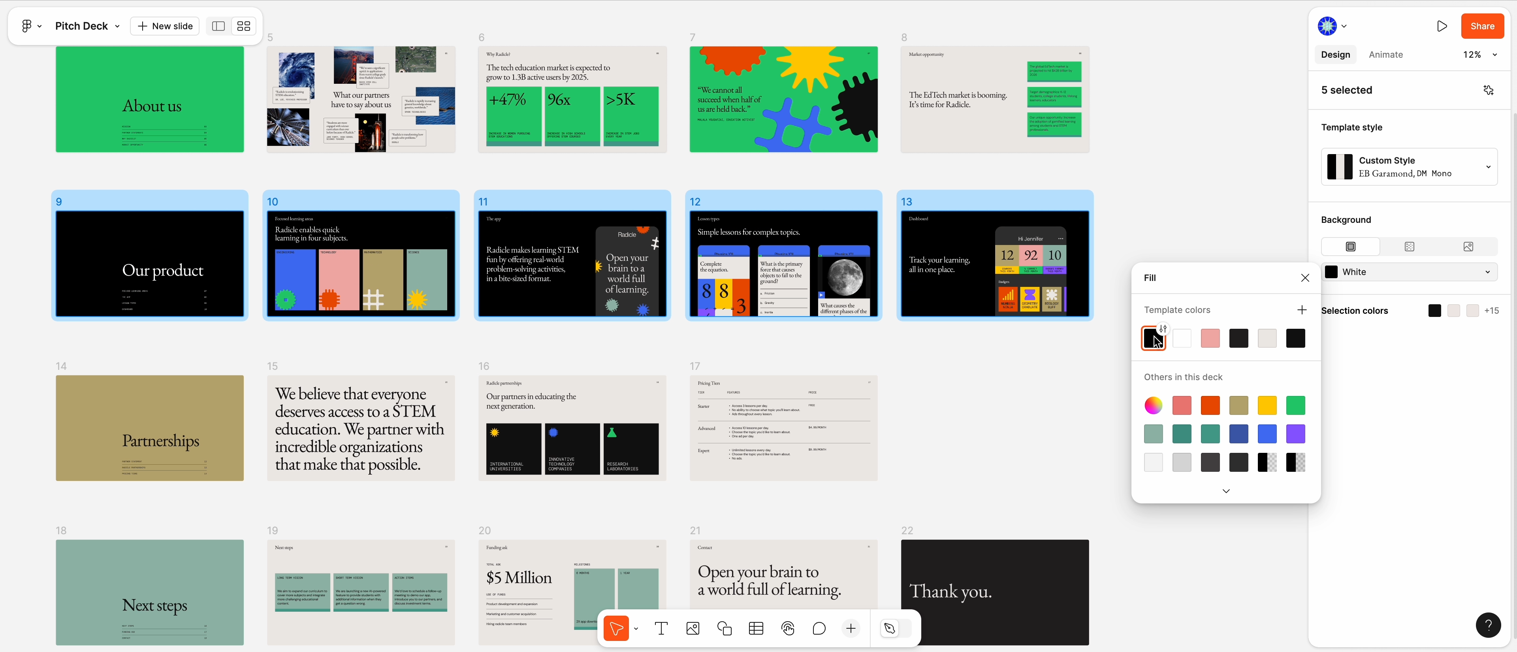
Task: Switch to the grid view toggle
Action: (243, 26)
